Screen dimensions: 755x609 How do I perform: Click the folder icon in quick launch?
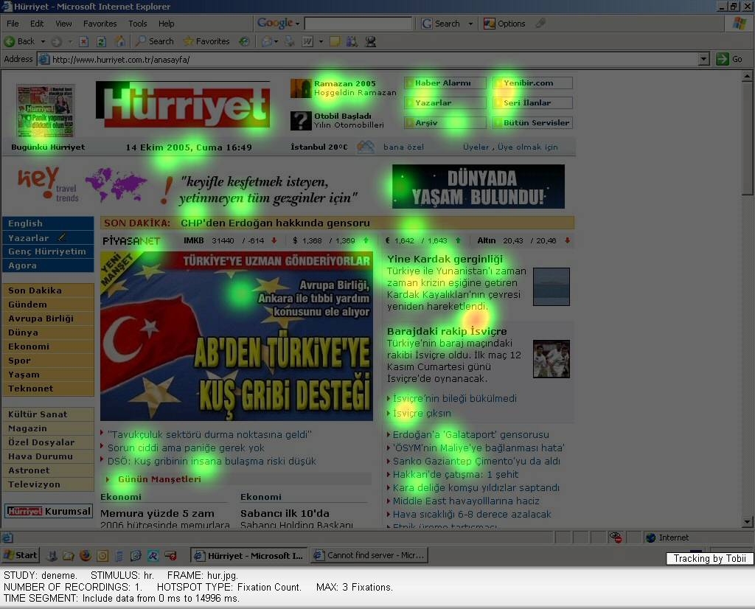(x=69, y=556)
